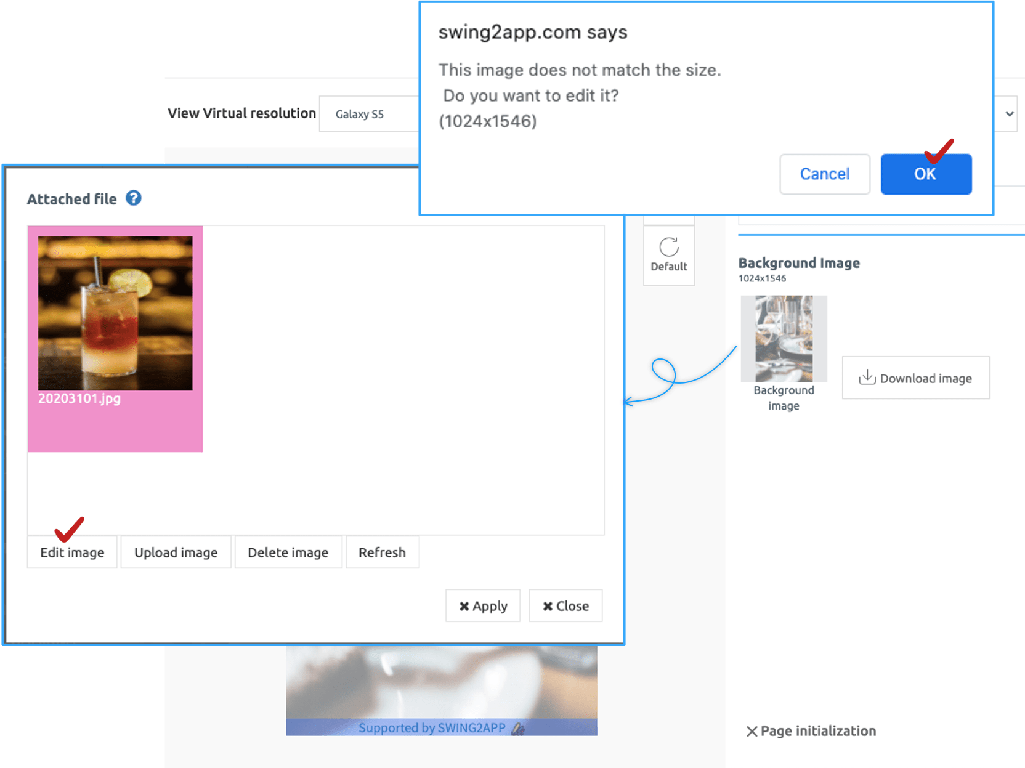Select the cocktail photo thumbnail
Viewport: 1025px width, 768px height.
pos(115,313)
